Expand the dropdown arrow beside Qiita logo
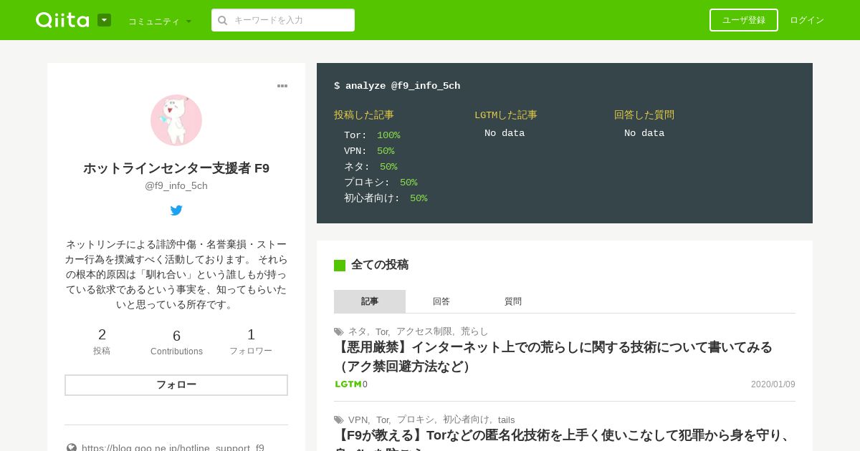The width and height of the screenshot is (860, 451). tap(104, 20)
